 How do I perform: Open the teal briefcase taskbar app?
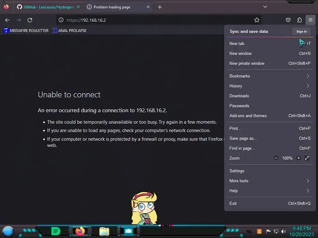128,231
